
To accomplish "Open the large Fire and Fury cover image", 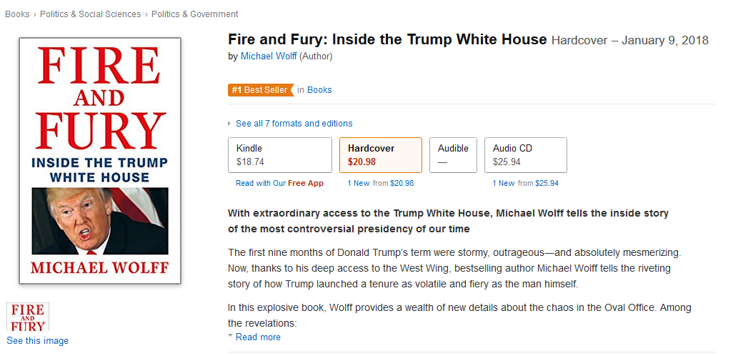I will pos(100,161).
